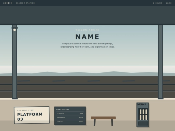
Task: Click the ONLINE status indicator
Action: click(x=157, y=3)
